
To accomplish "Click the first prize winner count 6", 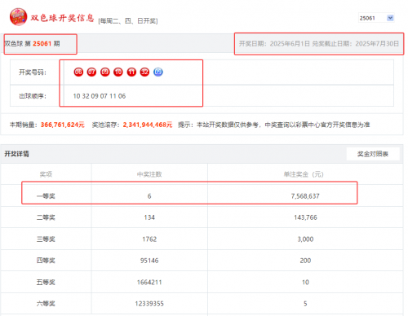I will pyautogui.click(x=149, y=196).
